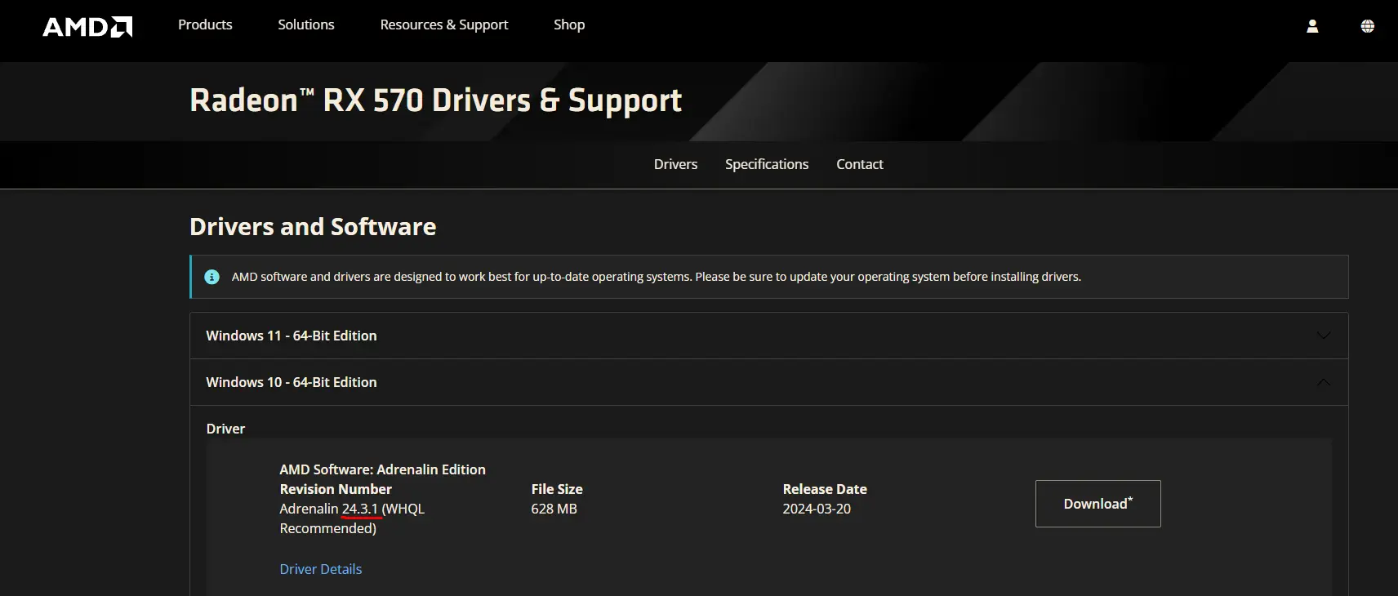Click the 628 MB file size value

click(554, 509)
